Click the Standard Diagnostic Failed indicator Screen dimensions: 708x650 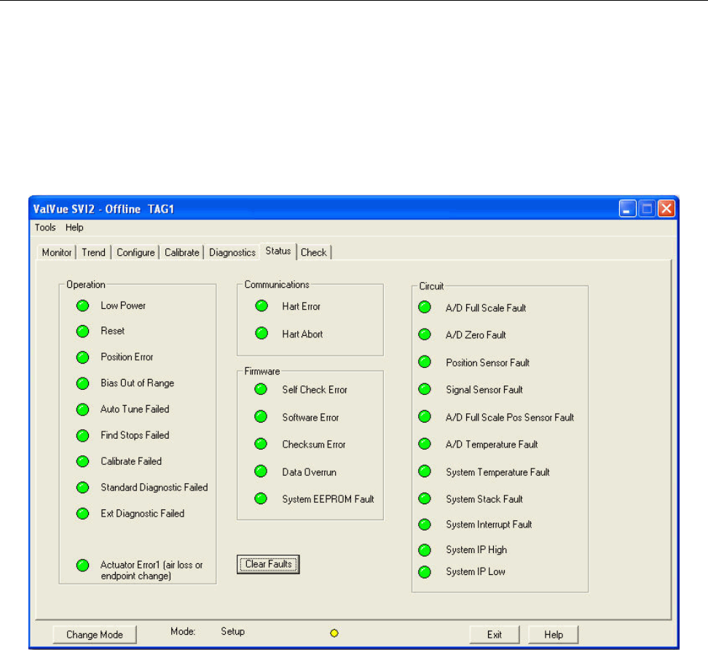click(82, 487)
